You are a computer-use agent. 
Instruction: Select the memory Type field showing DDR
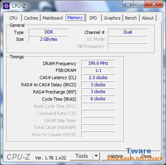point(49,32)
